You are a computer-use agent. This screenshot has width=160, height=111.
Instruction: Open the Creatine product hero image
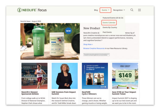tap(50, 41)
